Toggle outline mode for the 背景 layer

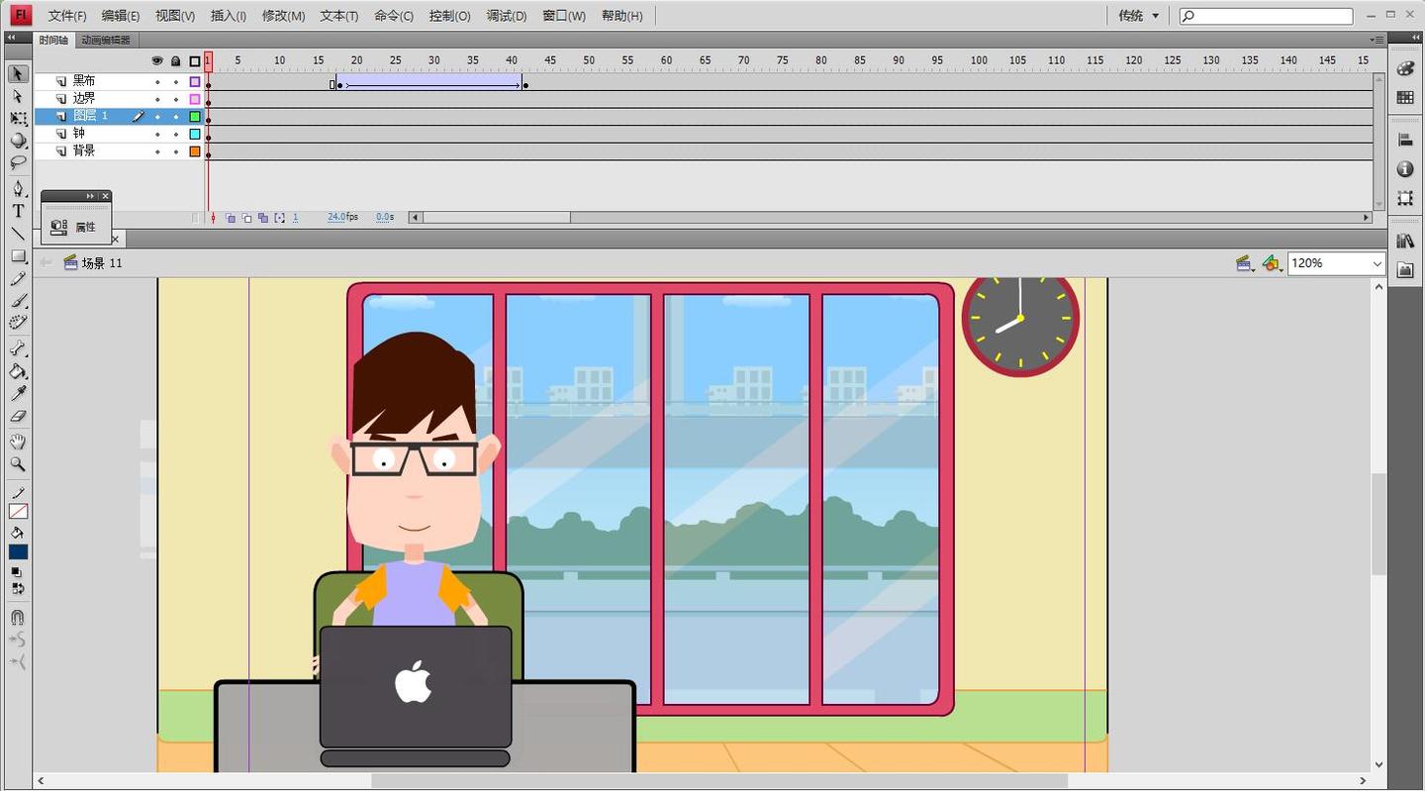click(195, 152)
